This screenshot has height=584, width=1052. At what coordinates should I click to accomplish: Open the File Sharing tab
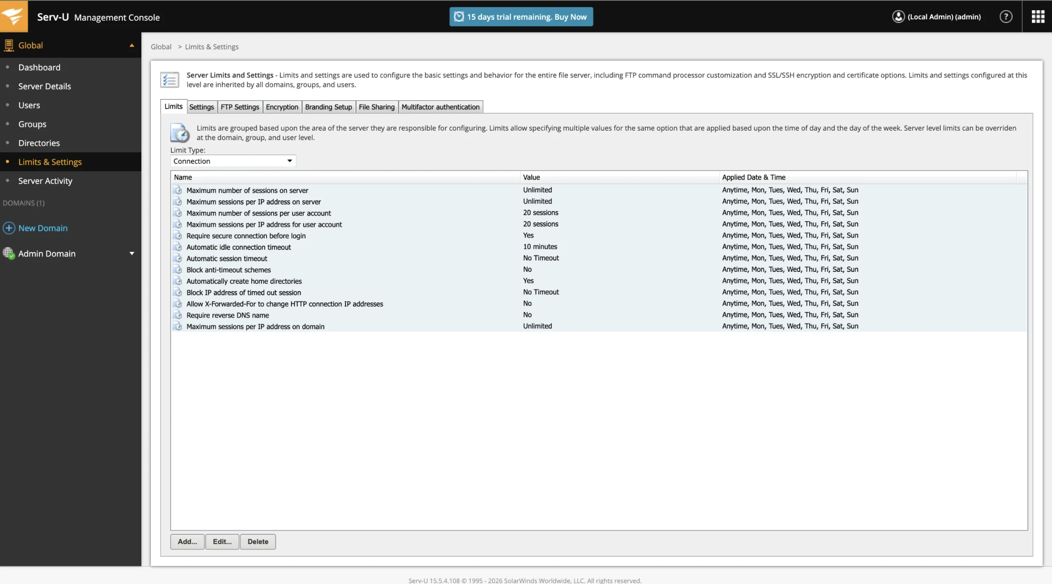pyautogui.click(x=376, y=107)
